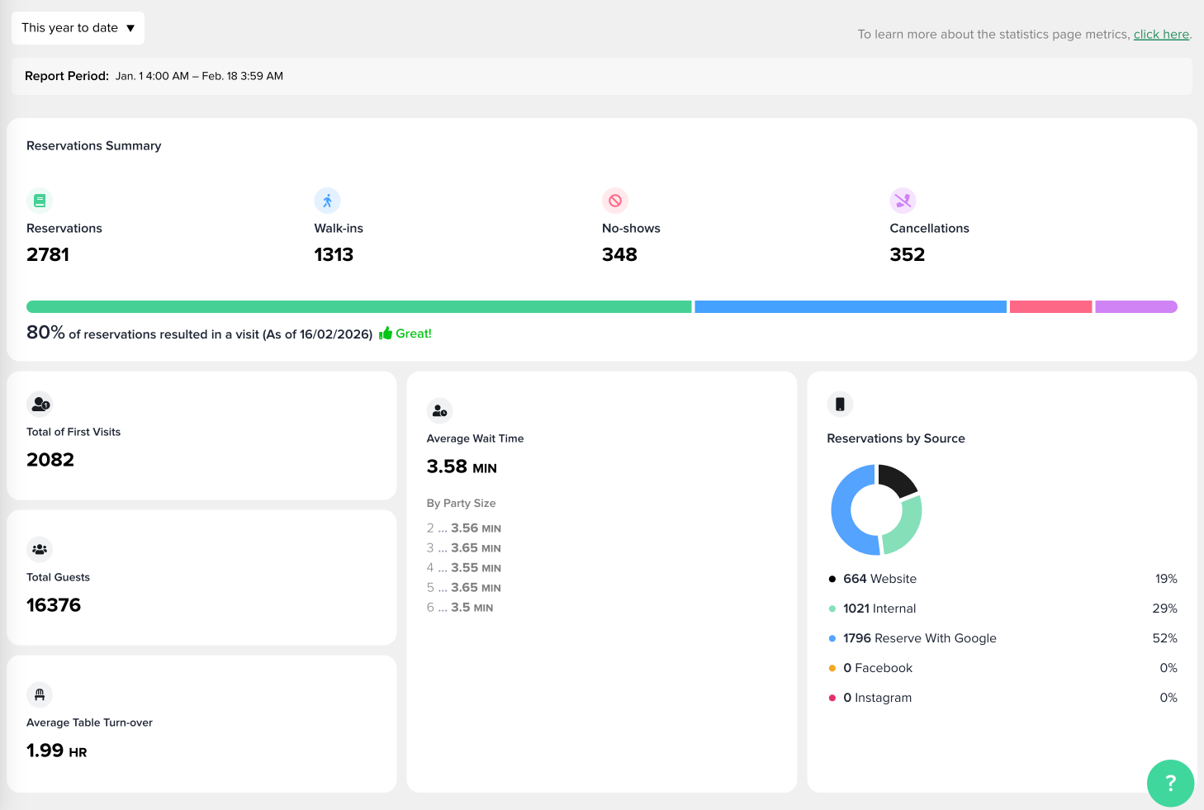
Task: Click the blue walk-ins segment of bar
Action: tap(851, 307)
